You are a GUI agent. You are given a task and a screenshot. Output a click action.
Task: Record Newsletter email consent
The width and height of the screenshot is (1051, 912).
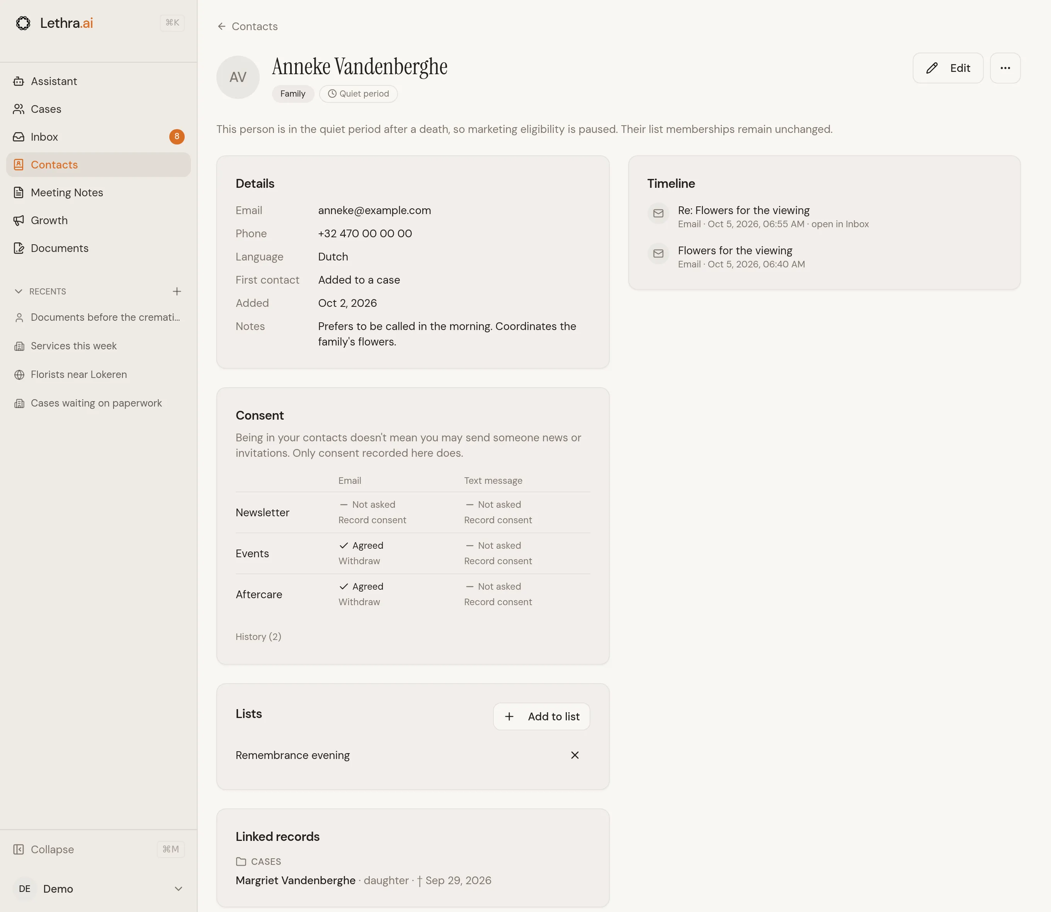[372, 520]
